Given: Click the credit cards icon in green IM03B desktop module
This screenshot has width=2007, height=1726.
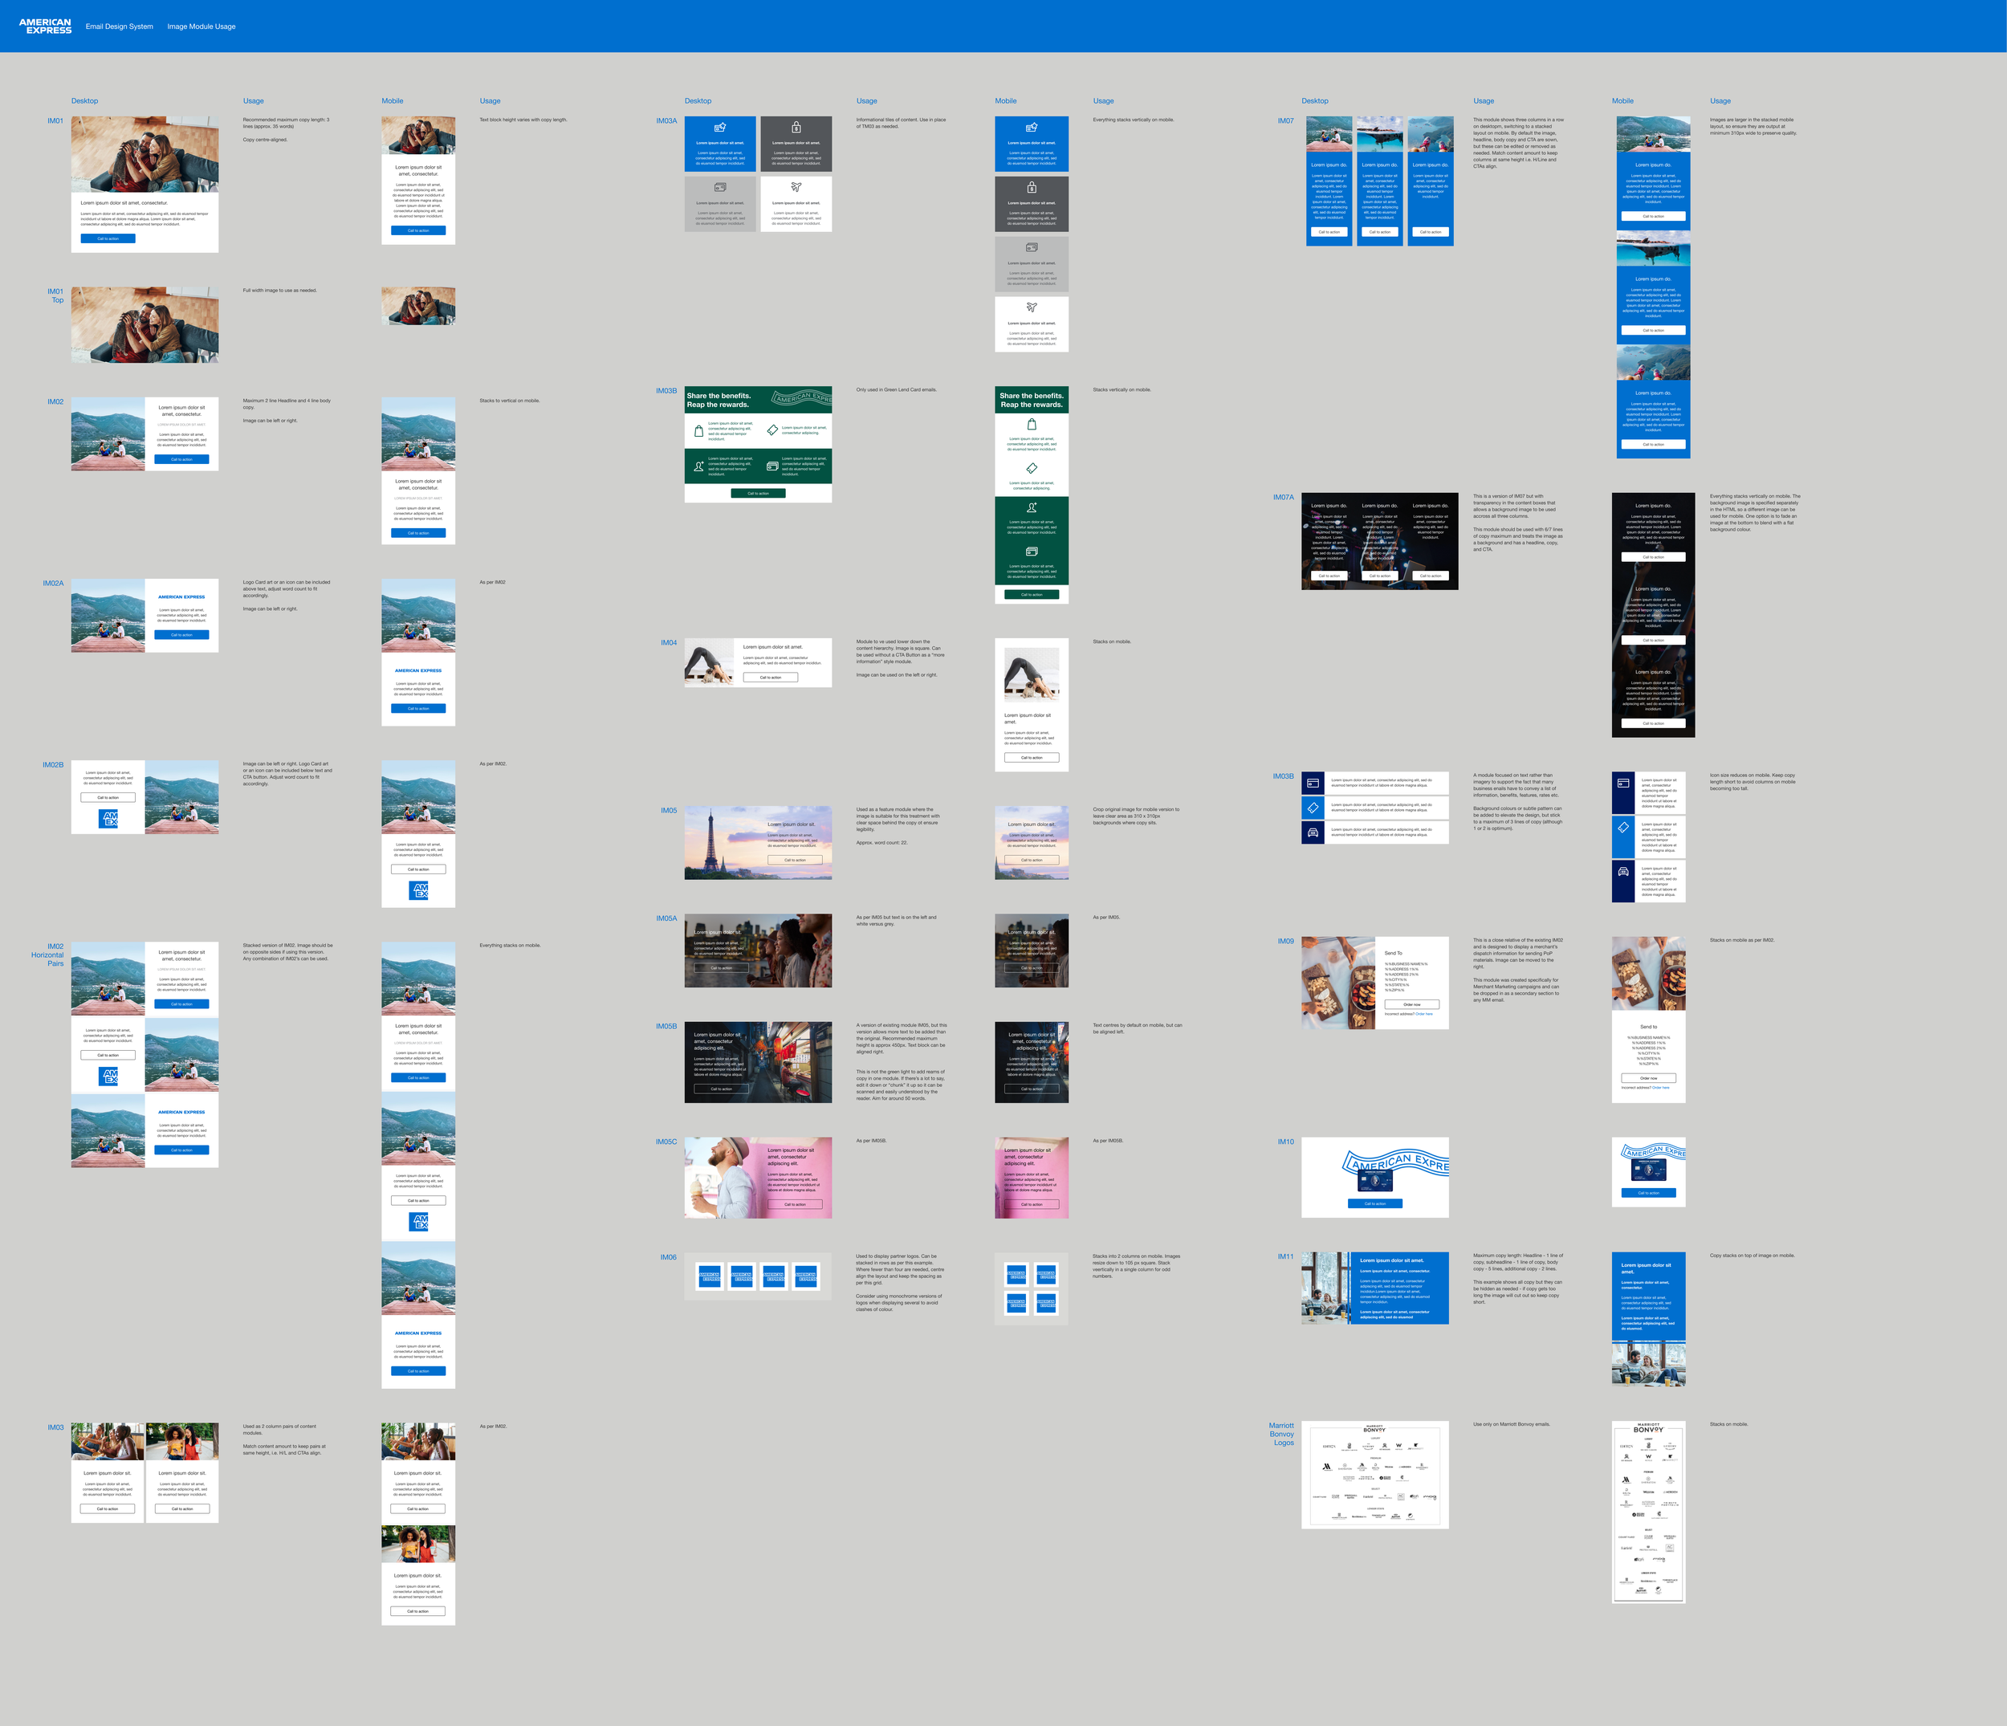Looking at the screenshot, I should coord(772,466).
